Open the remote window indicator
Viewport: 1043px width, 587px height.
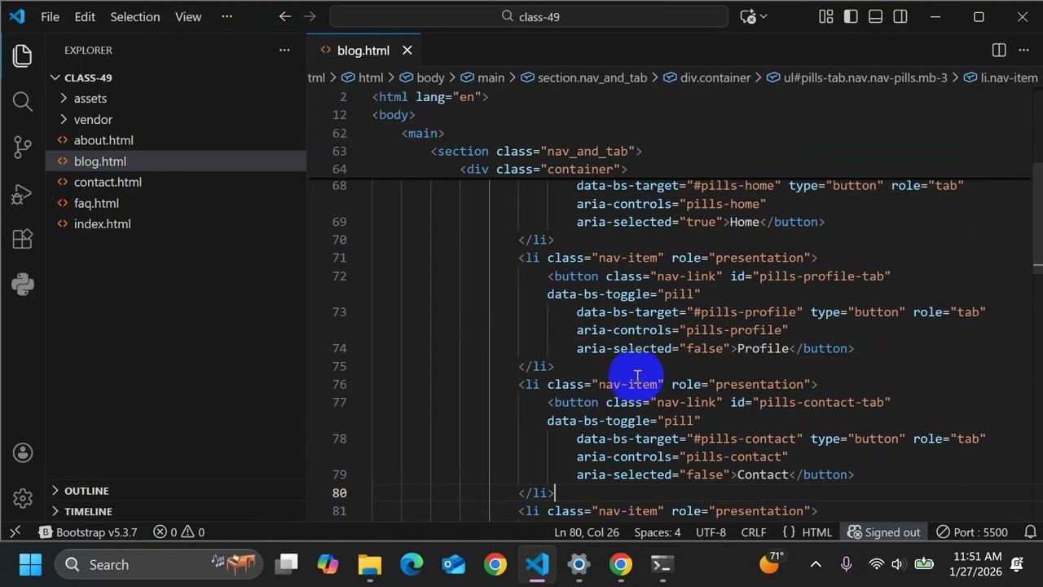[15, 532]
